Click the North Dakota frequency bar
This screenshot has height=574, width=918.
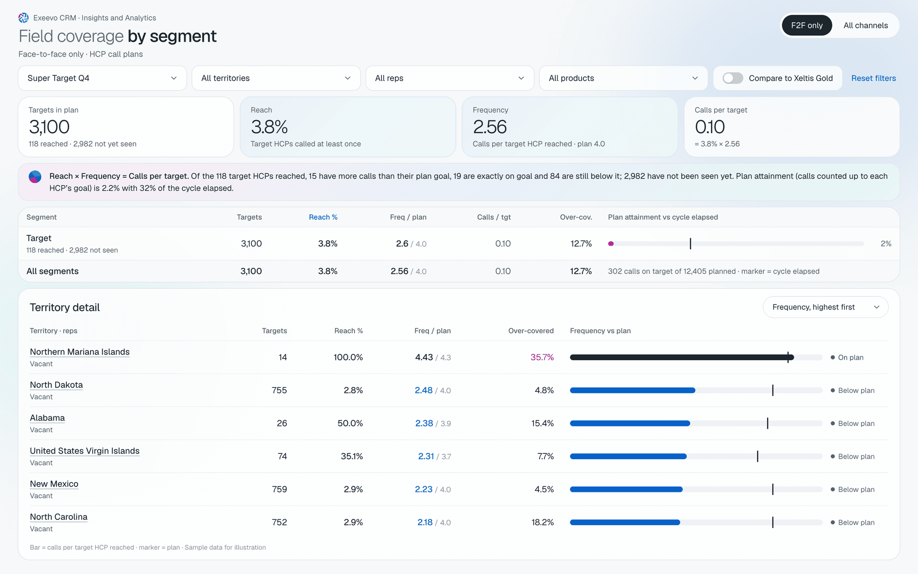coord(696,390)
